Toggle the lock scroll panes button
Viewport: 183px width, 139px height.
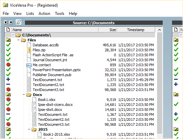(x=18, y=22)
